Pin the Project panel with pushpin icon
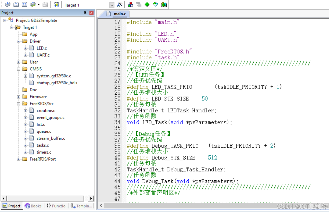 point(85,13)
